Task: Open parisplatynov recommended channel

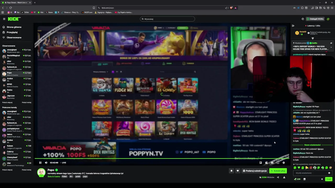Action: (x=16, y=130)
